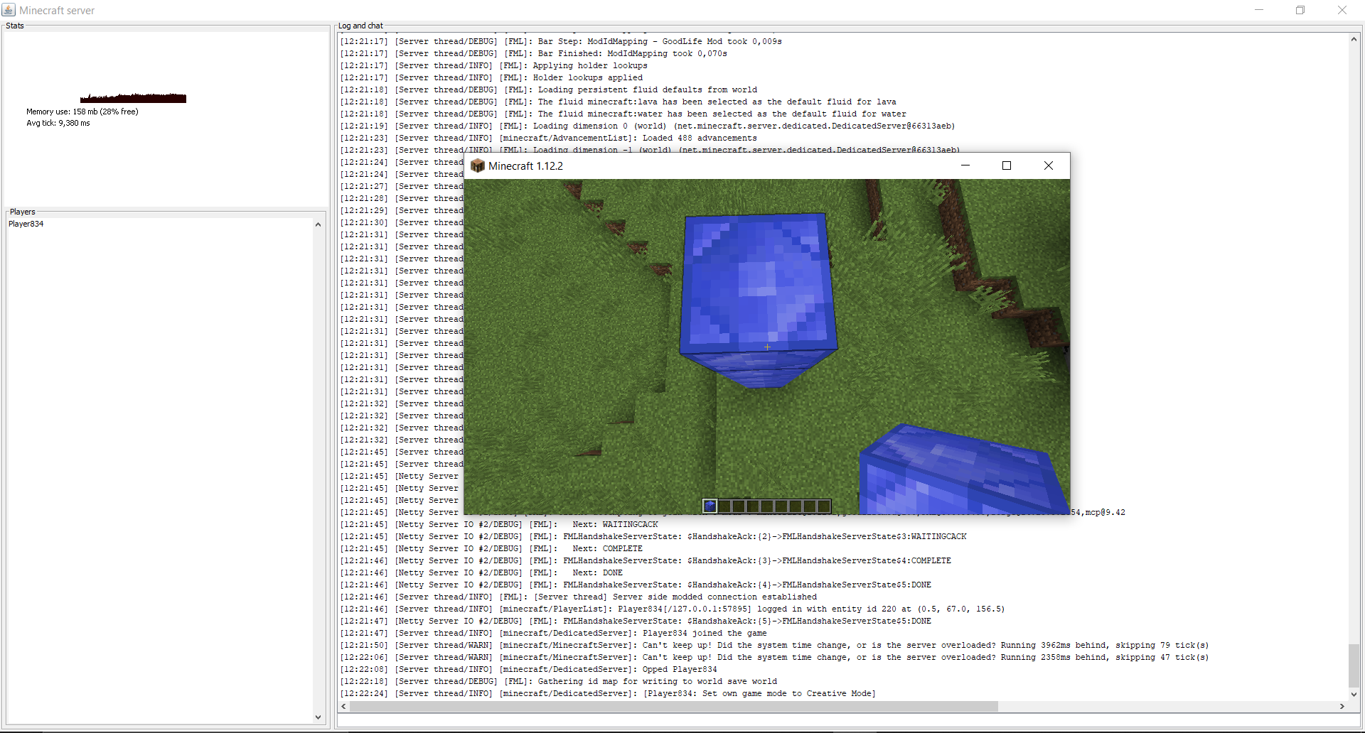The image size is (1365, 733).
Task: Click the horizontal scrollbar thumb under the log
Action: point(672,707)
